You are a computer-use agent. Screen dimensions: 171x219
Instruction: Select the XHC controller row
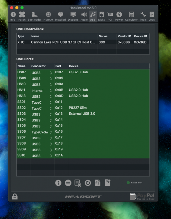pyautogui.click(x=83, y=42)
